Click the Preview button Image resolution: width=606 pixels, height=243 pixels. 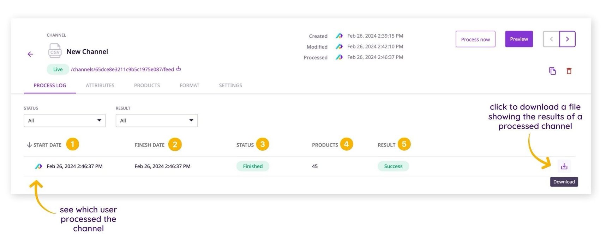point(519,39)
